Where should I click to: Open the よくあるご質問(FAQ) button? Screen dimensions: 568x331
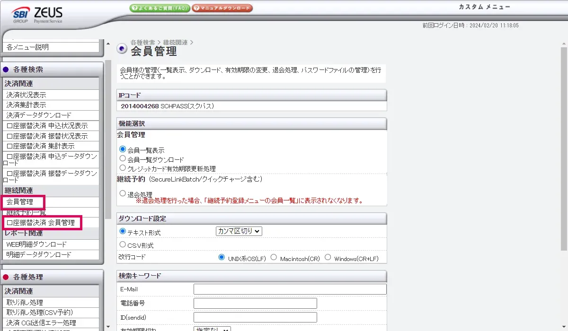click(x=160, y=8)
